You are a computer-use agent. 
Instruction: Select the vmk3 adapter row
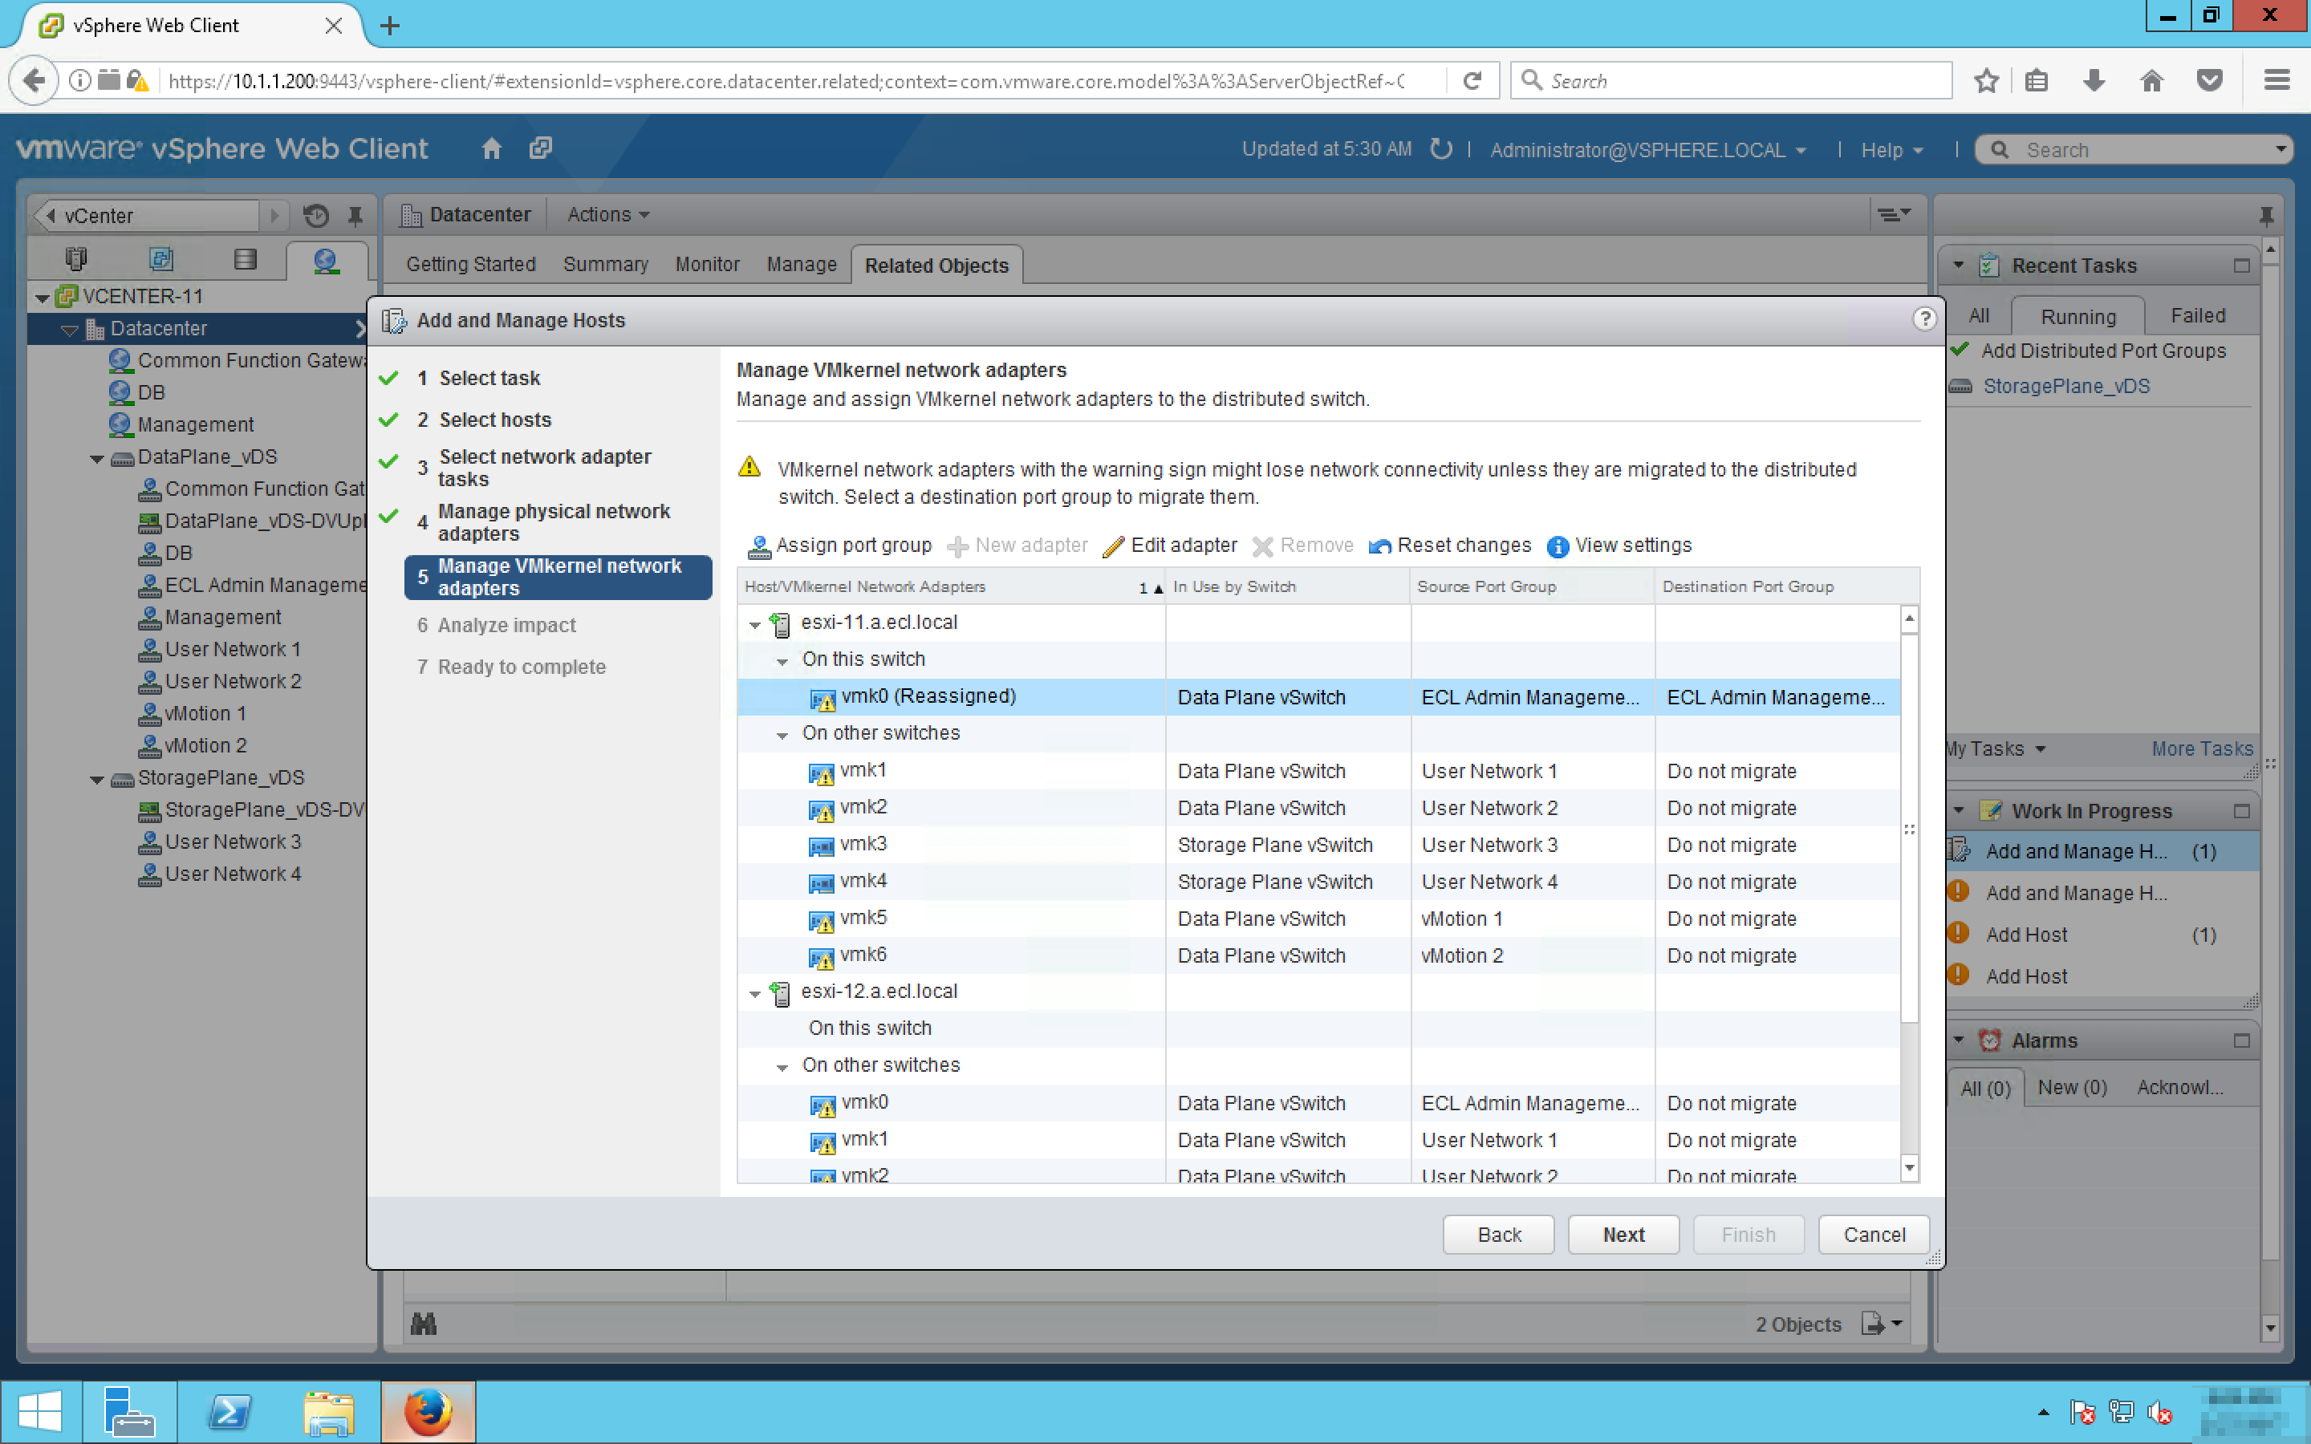coord(863,844)
